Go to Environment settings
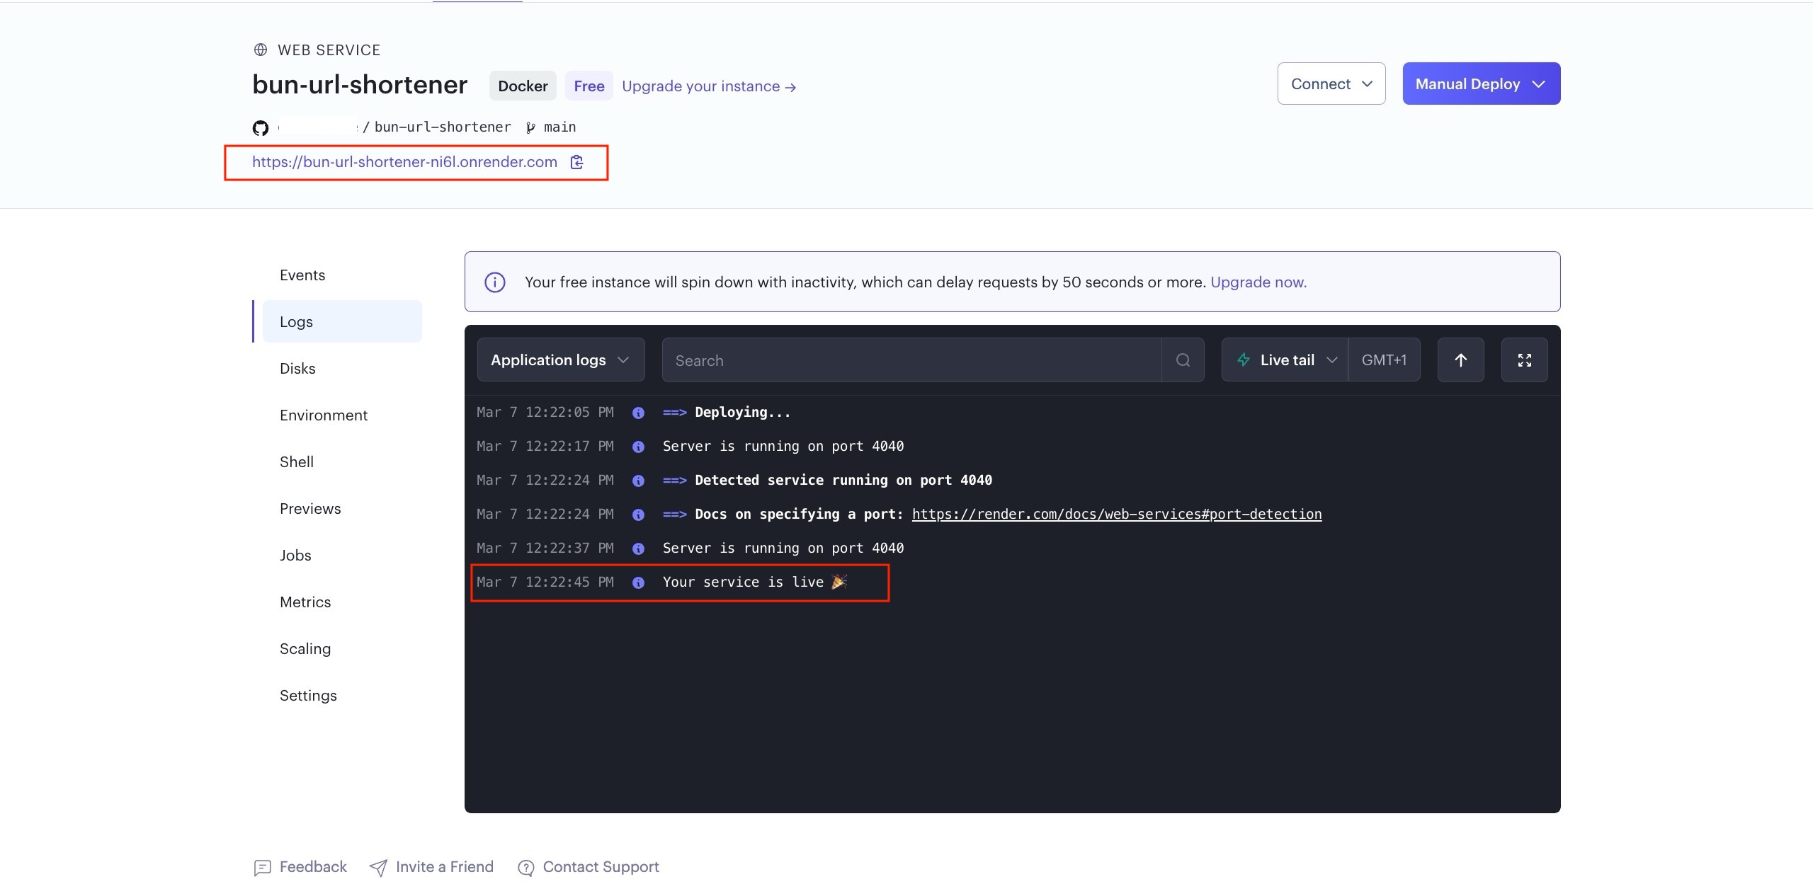The image size is (1813, 884). coord(324,415)
